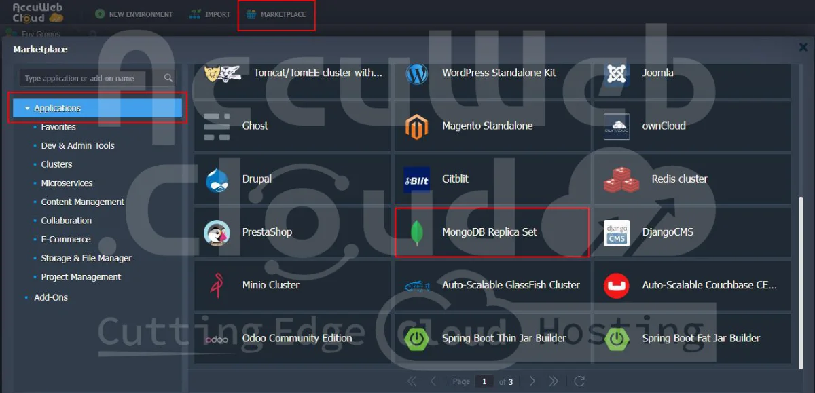The width and height of the screenshot is (815, 393).
Task: Click the Magento Standalone label
Action: (x=488, y=126)
